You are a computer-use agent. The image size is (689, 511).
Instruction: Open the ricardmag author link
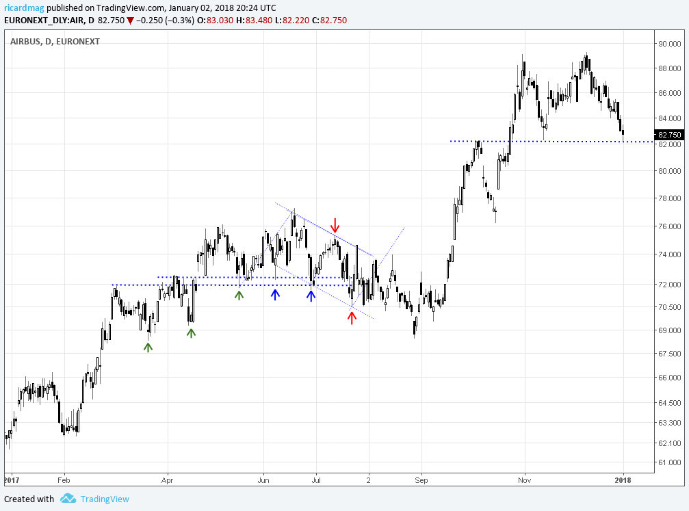(24, 8)
